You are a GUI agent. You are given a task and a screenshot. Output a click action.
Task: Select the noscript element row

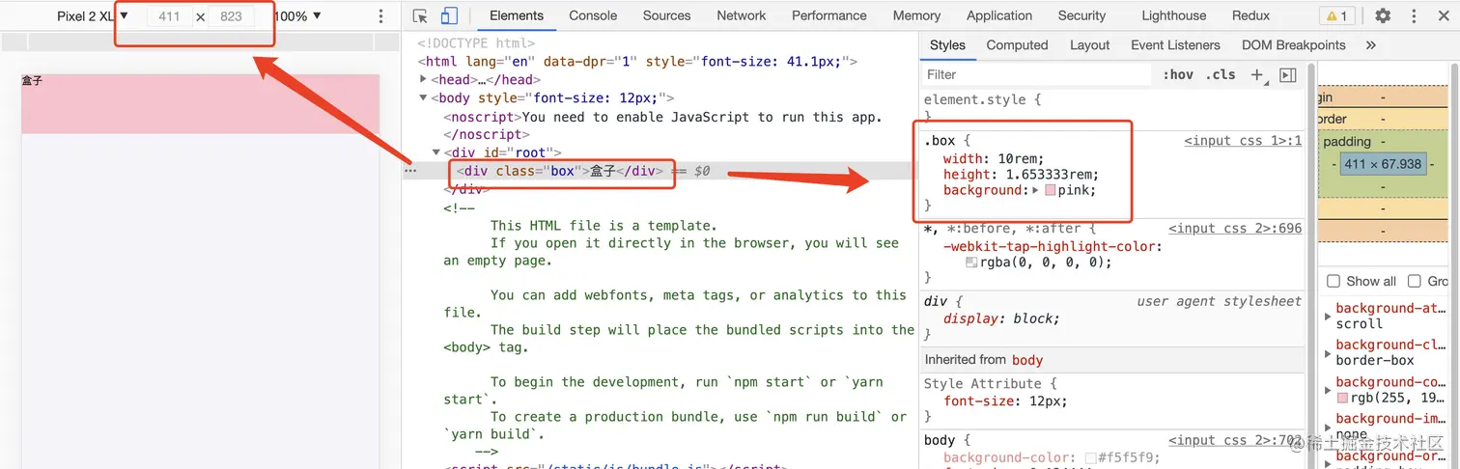point(663,117)
